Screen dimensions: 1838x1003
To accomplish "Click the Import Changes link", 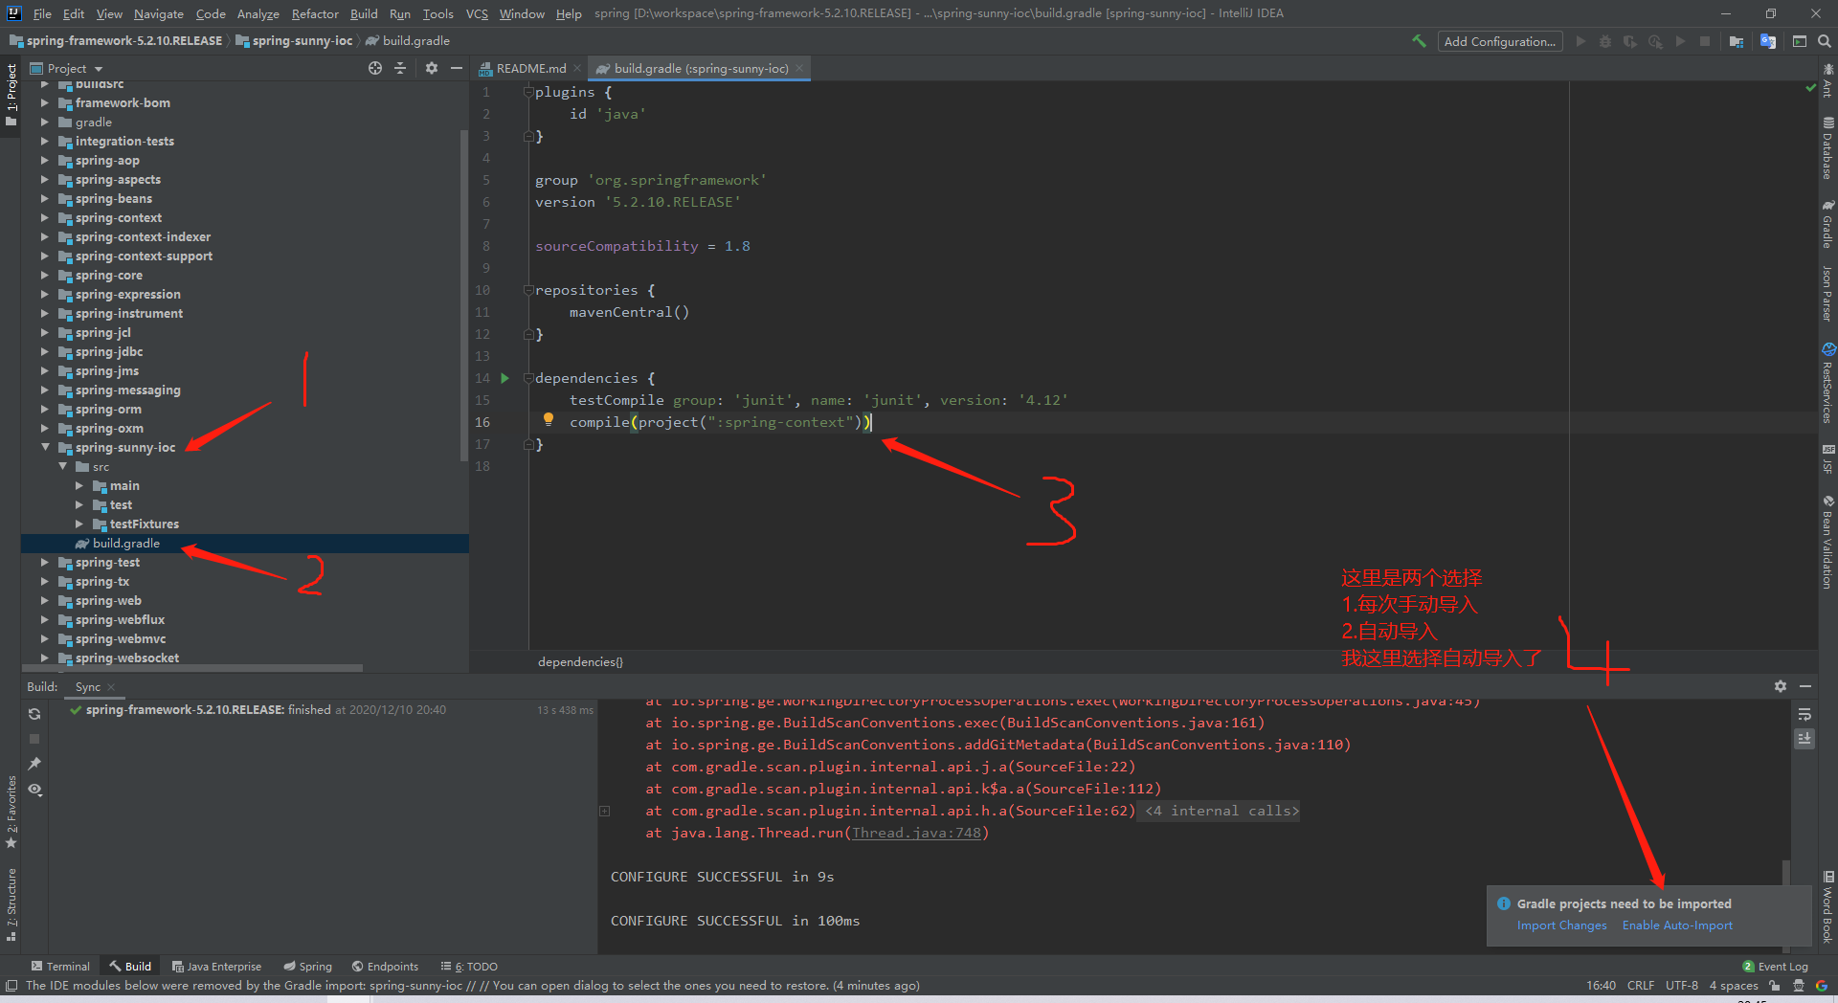I will click(1561, 925).
